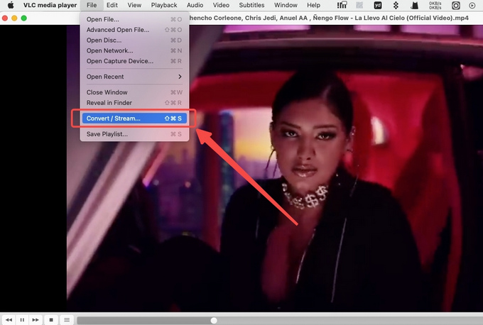Screen dimensions: 483x325
Task: Open the VLC media player menu
Action: (50, 5)
